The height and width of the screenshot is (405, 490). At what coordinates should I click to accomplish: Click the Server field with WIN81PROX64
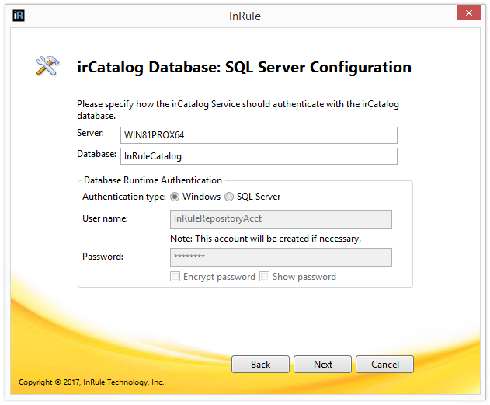pyautogui.click(x=259, y=135)
